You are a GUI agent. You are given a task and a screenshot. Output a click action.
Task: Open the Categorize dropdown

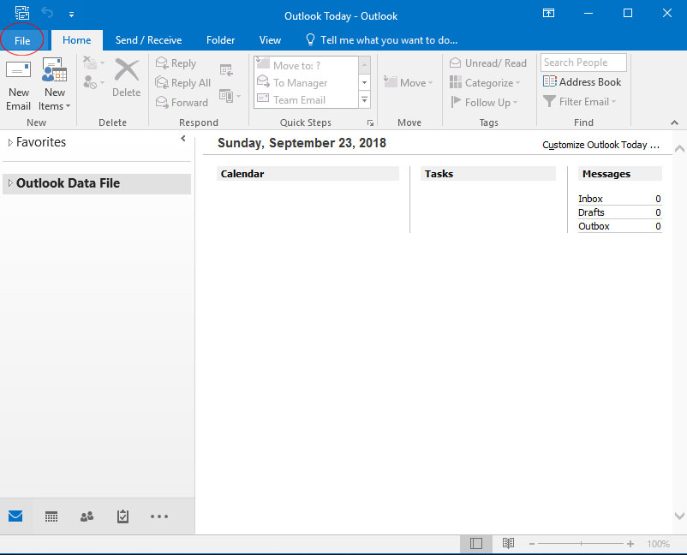point(485,83)
